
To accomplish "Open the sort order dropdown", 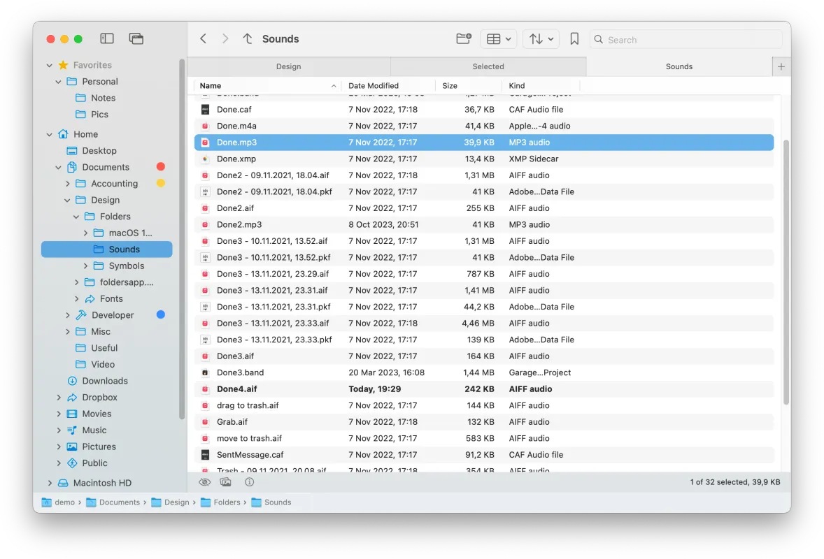I will coord(540,39).
